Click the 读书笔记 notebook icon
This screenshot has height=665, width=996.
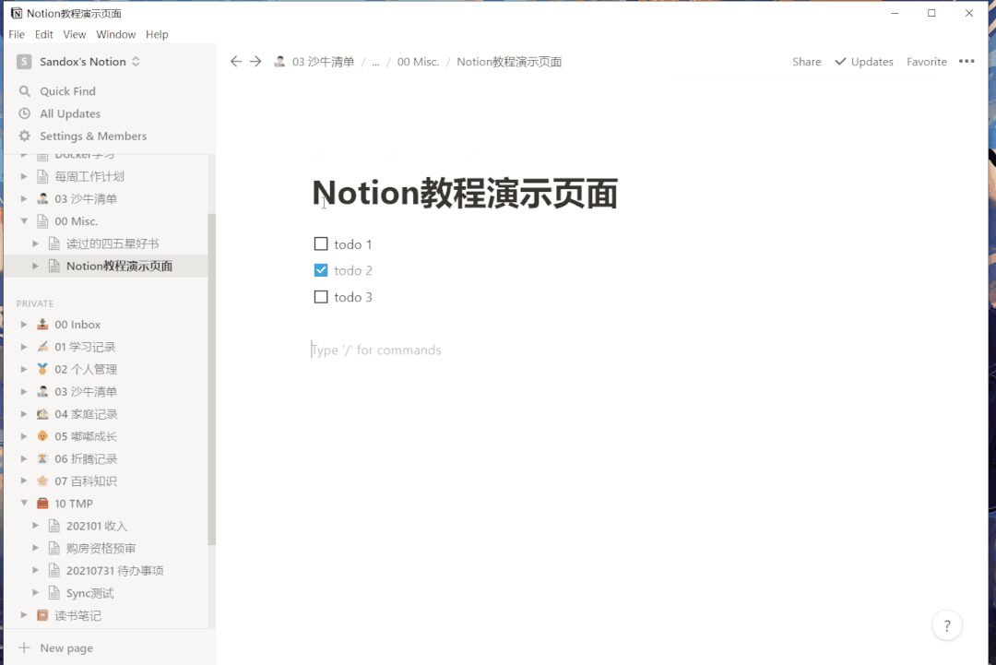point(42,615)
